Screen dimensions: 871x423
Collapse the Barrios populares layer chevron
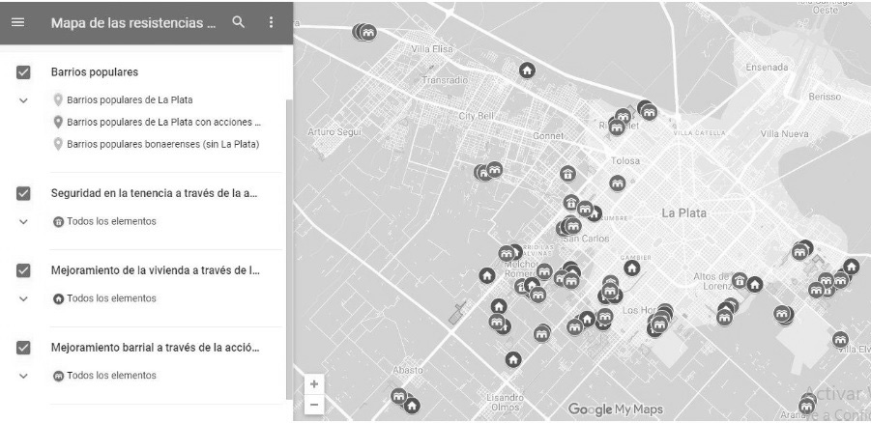[x=24, y=99]
